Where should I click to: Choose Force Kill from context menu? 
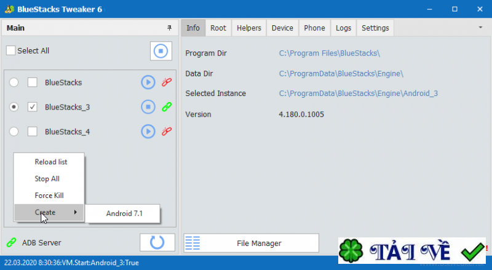[49, 196]
